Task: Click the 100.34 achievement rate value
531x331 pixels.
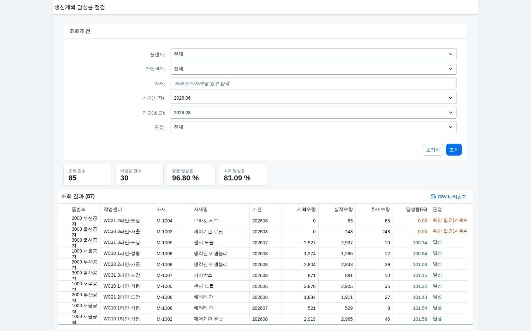Action: (420, 243)
